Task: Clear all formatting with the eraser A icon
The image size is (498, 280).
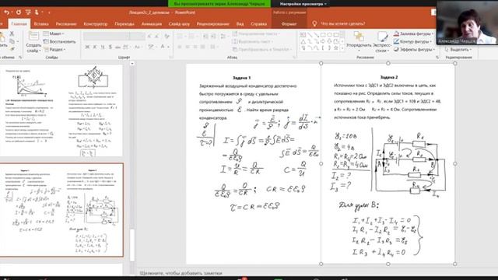Action: tap(167, 36)
